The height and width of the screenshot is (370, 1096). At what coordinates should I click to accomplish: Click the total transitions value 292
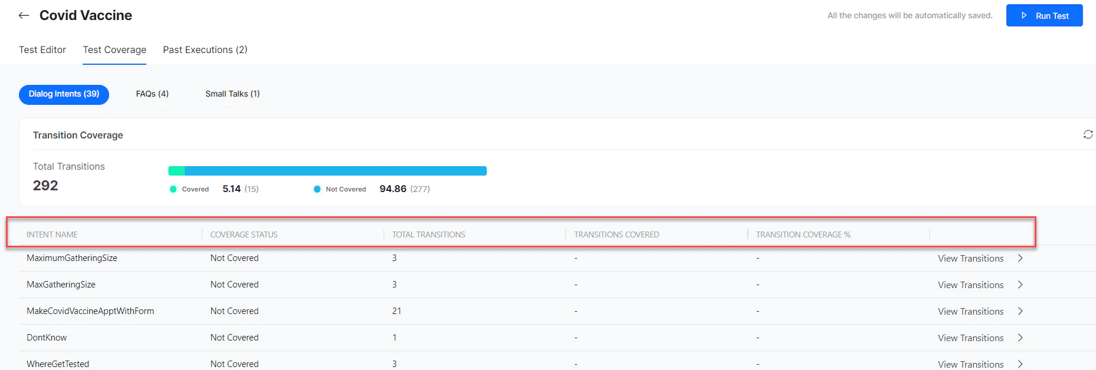(x=45, y=186)
